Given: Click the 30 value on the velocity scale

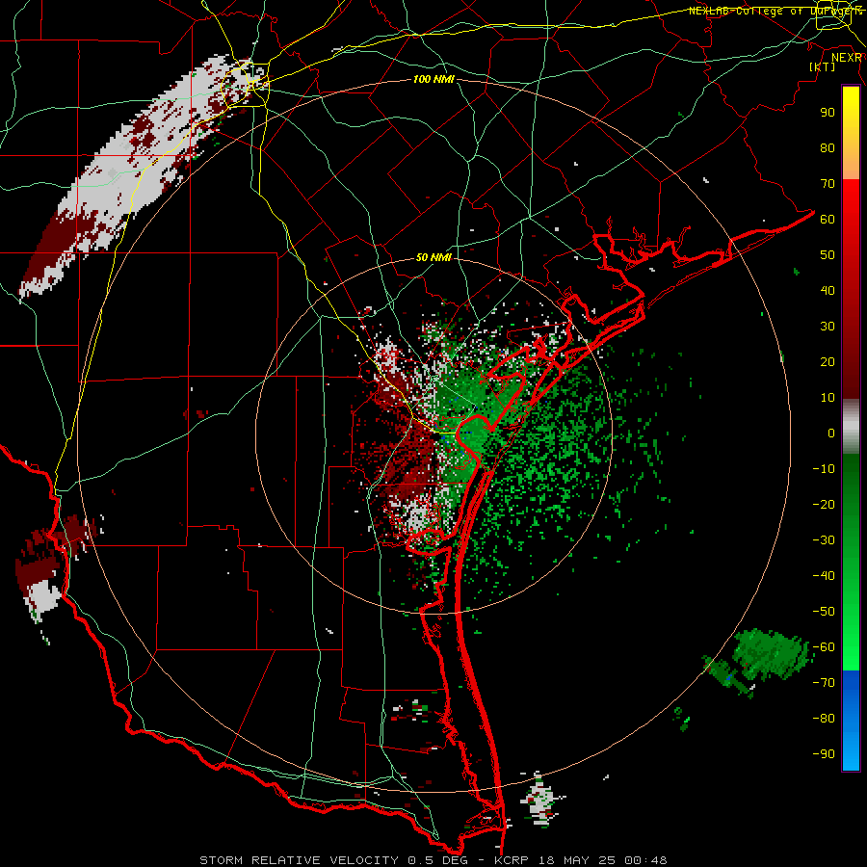Looking at the screenshot, I should 828,327.
